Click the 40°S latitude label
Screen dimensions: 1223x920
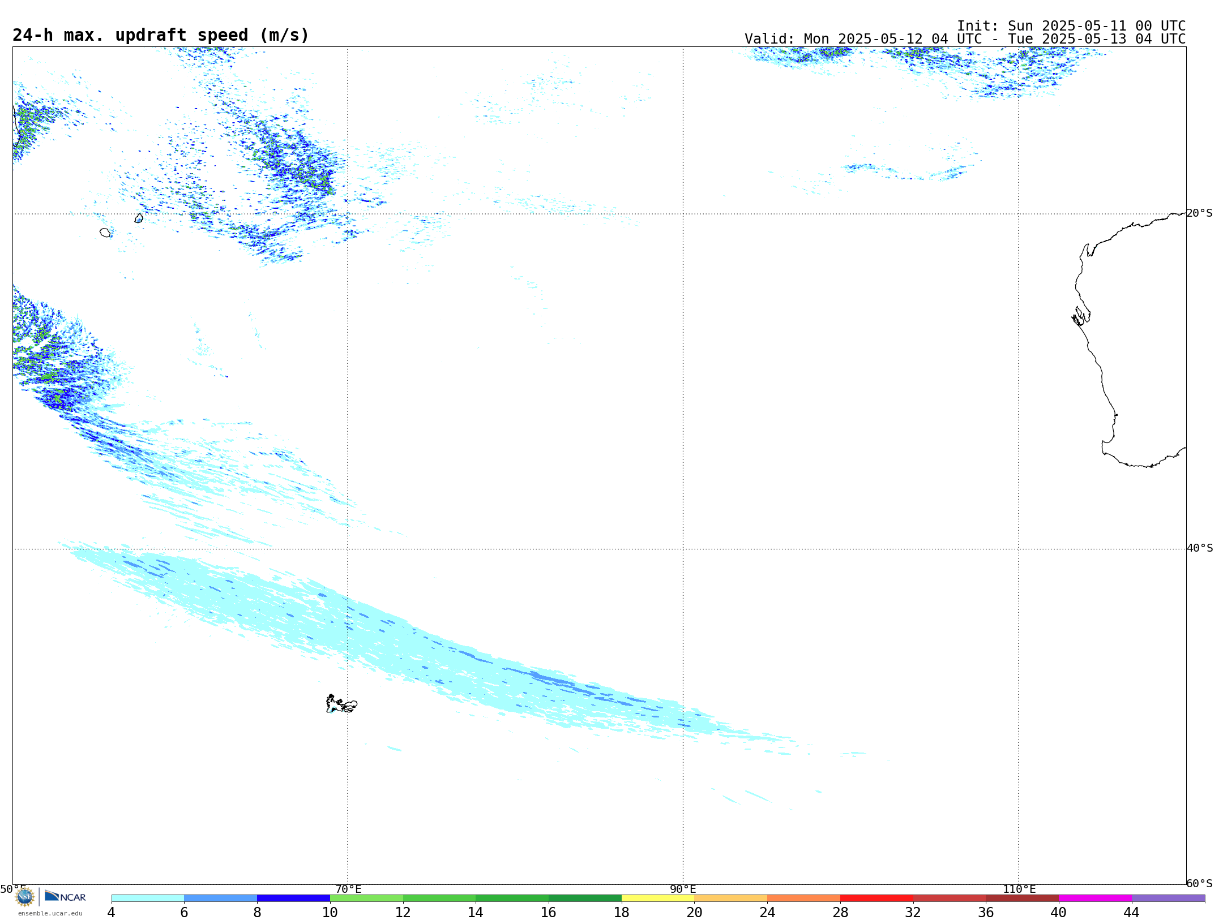click(x=1200, y=548)
